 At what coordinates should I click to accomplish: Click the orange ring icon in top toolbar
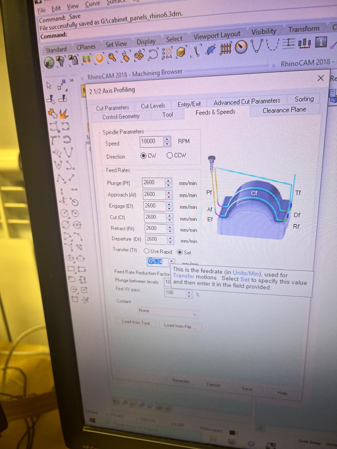99,58
